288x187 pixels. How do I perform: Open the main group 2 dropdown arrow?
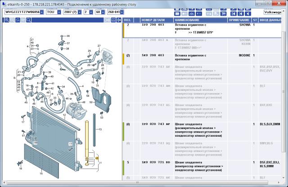[91, 12]
